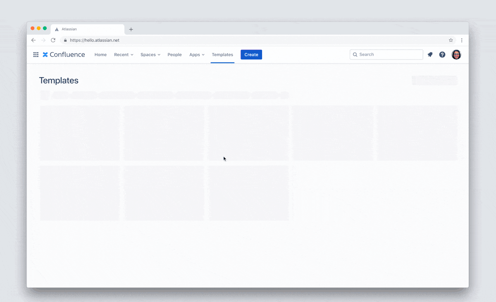Click the search magnifier icon

[x=355, y=55]
